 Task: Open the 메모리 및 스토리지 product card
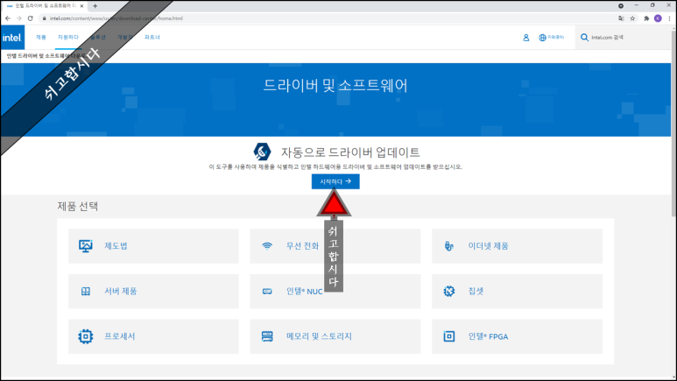tap(335, 336)
